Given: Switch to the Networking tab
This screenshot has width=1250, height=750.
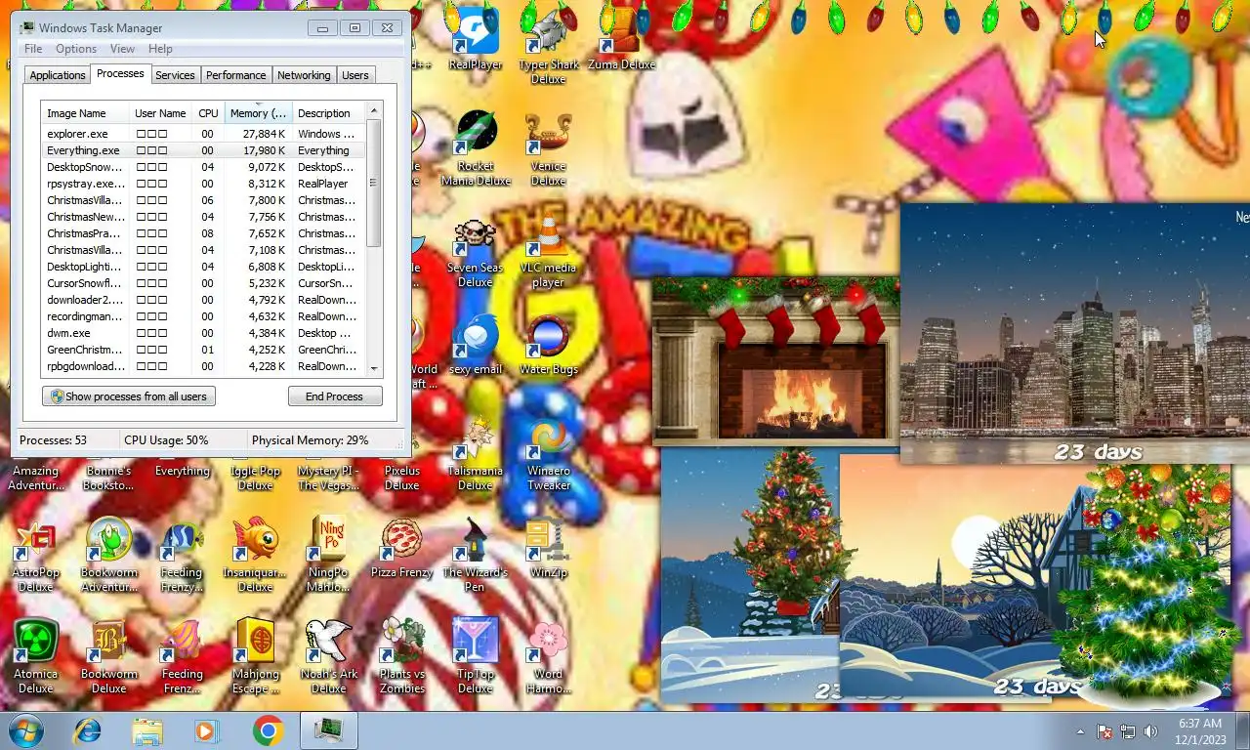Looking at the screenshot, I should pos(304,75).
